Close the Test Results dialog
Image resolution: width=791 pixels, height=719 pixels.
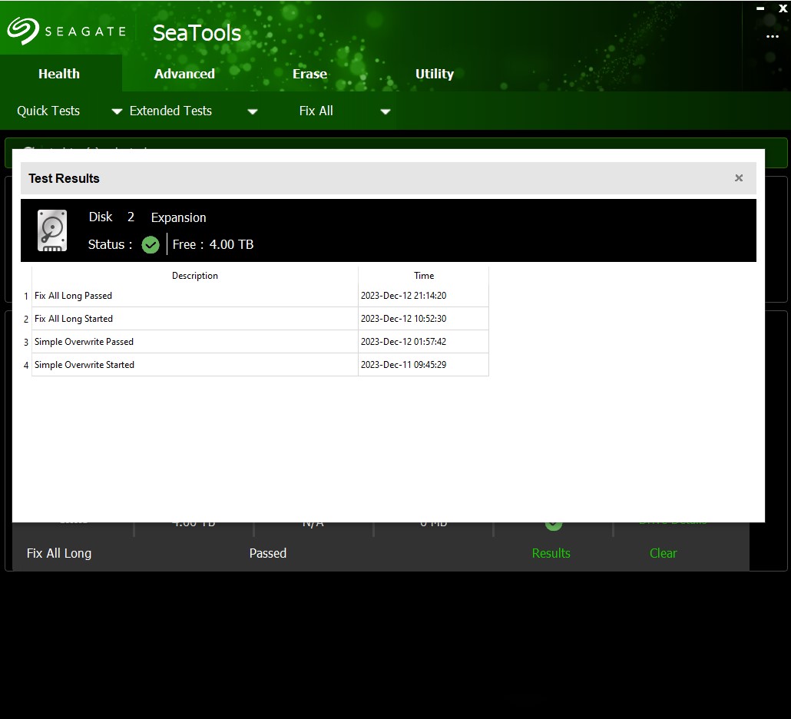pos(739,178)
